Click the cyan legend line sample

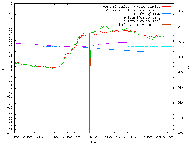tap(166, 21)
